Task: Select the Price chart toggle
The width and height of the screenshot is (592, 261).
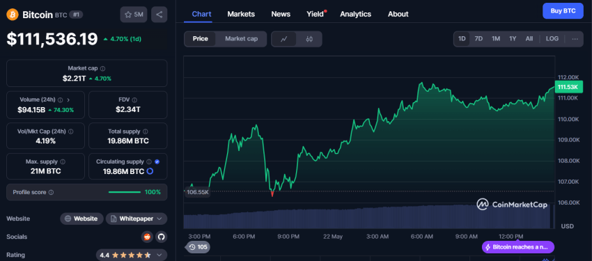Action: pyautogui.click(x=200, y=39)
